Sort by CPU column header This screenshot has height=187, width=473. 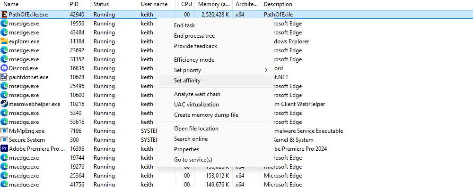(x=186, y=4)
